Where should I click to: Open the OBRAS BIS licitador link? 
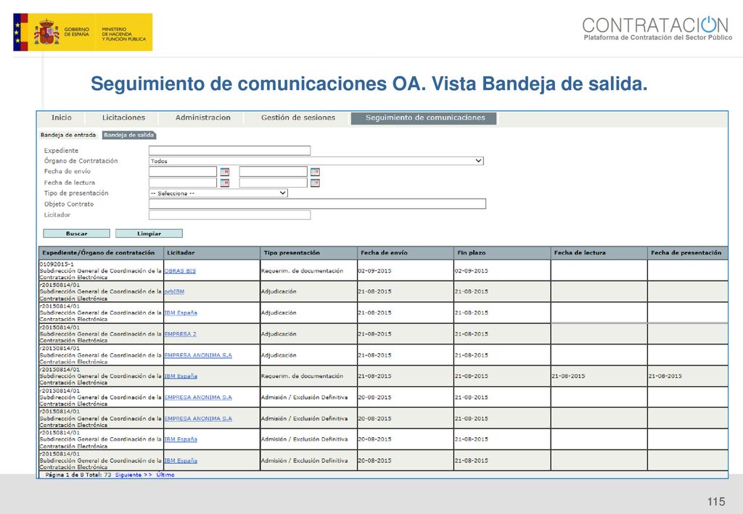[180, 270]
